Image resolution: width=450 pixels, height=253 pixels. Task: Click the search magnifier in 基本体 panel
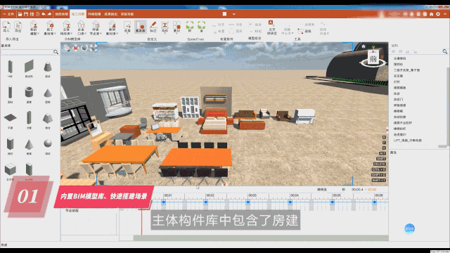coord(56,52)
